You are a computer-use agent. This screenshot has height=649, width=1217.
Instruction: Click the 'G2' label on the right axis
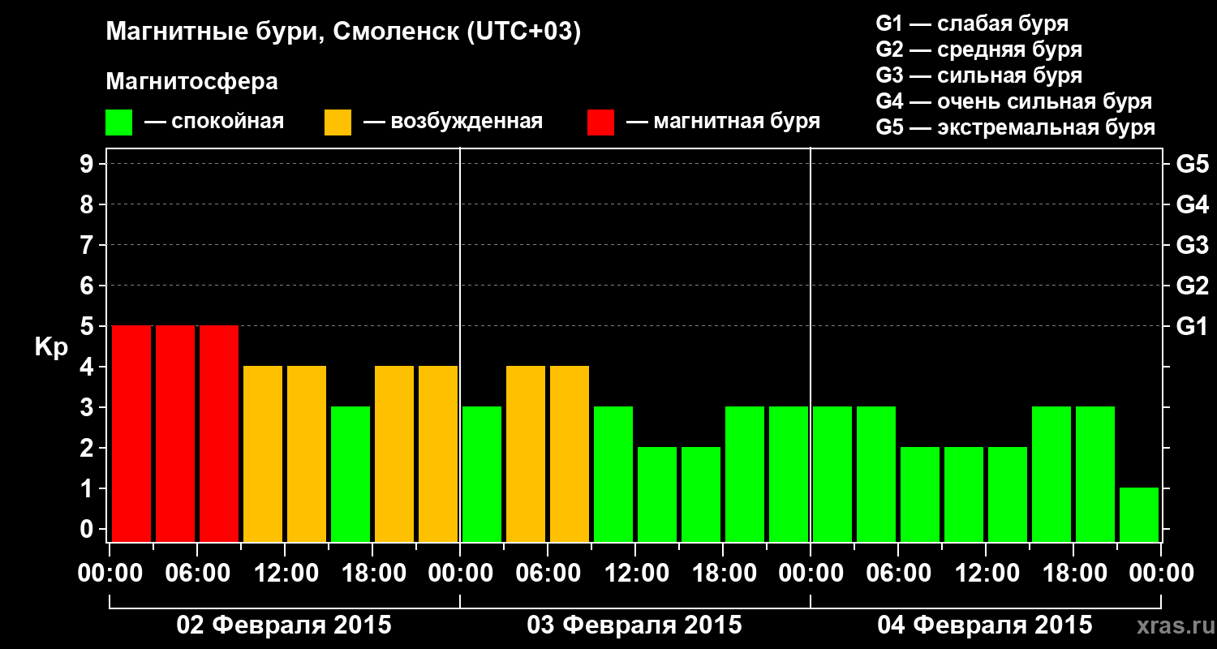(x=1192, y=286)
